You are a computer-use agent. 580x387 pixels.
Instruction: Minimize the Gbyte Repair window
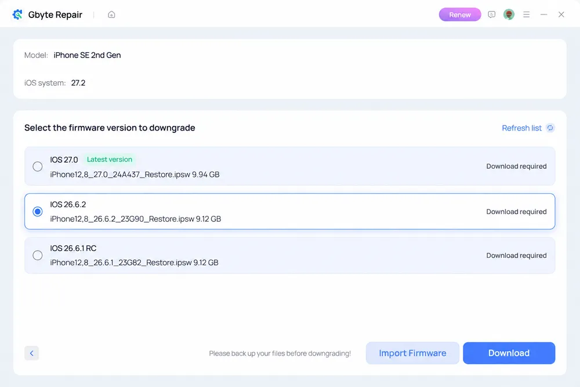tap(544, 15)
